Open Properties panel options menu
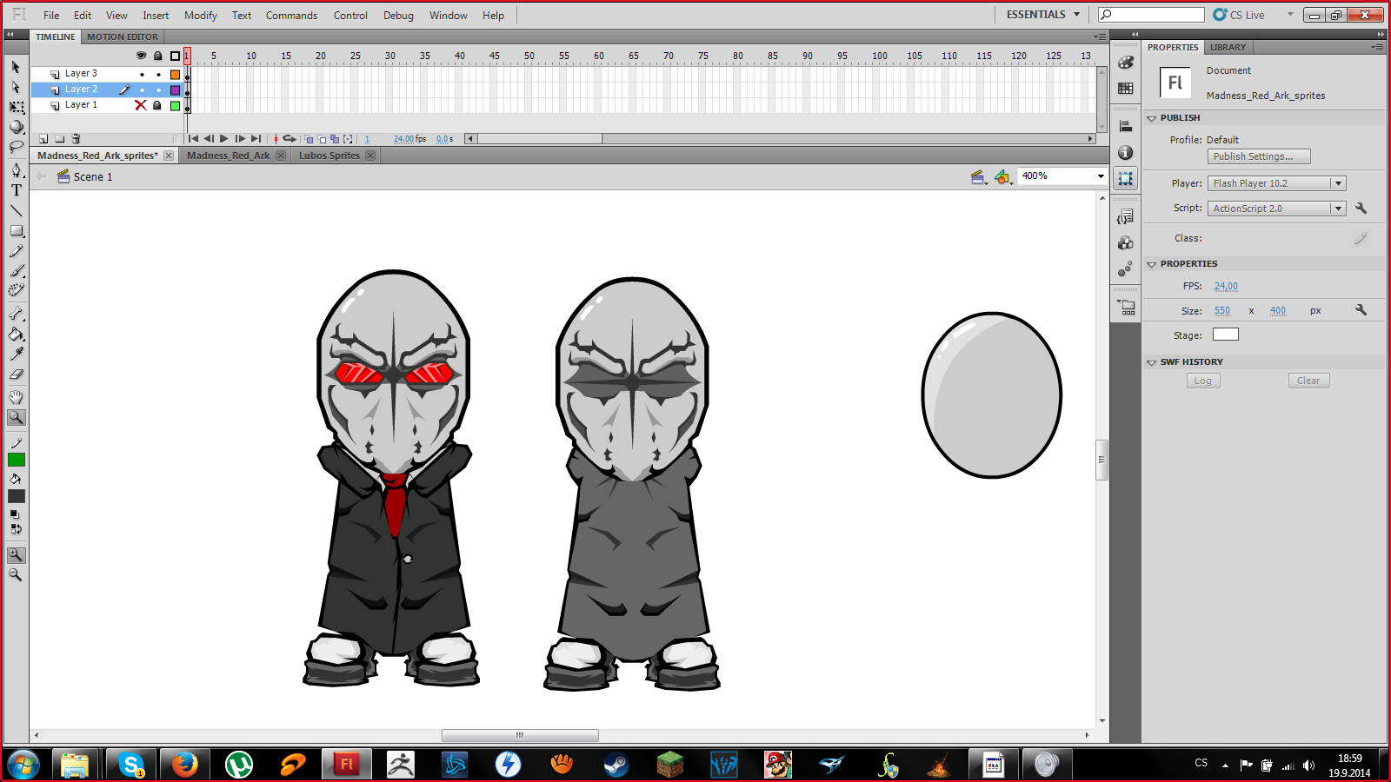This screenshot has height=782, width=1391. (x=1377, y=47)
